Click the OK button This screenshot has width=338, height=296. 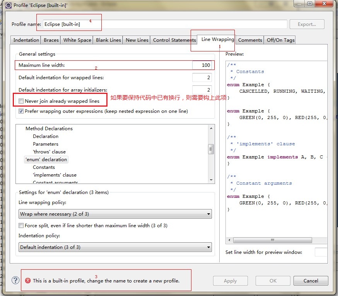coord(273,281)
